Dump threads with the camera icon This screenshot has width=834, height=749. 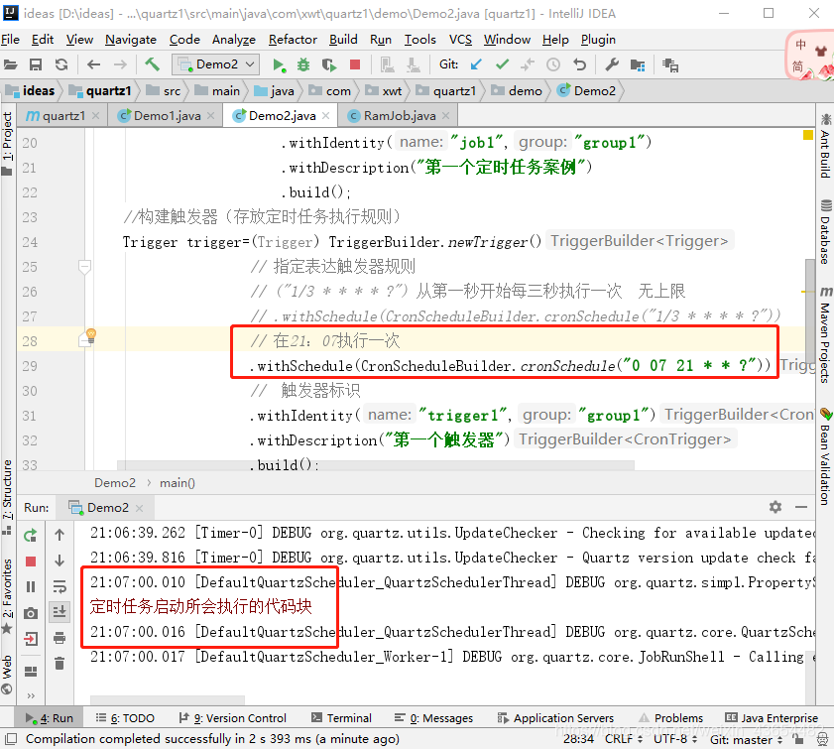31,613
